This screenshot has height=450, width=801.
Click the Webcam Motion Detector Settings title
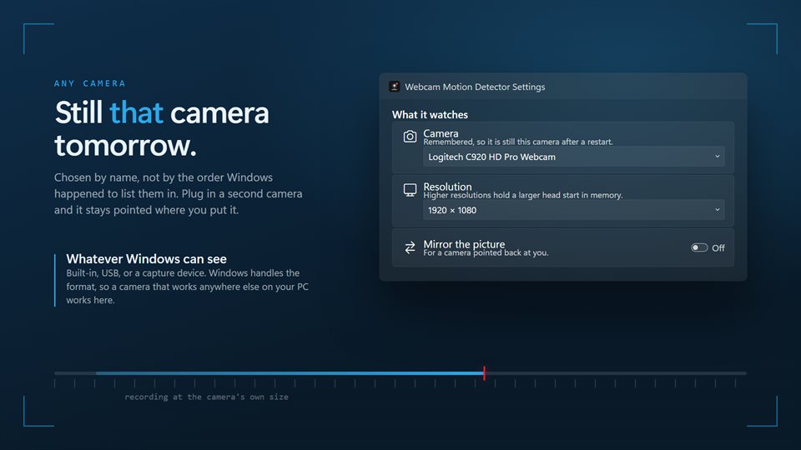point(475,87)
